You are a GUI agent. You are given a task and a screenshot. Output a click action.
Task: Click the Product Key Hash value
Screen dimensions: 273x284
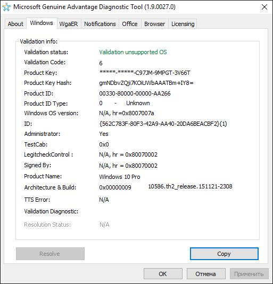[x=146, y=83]
